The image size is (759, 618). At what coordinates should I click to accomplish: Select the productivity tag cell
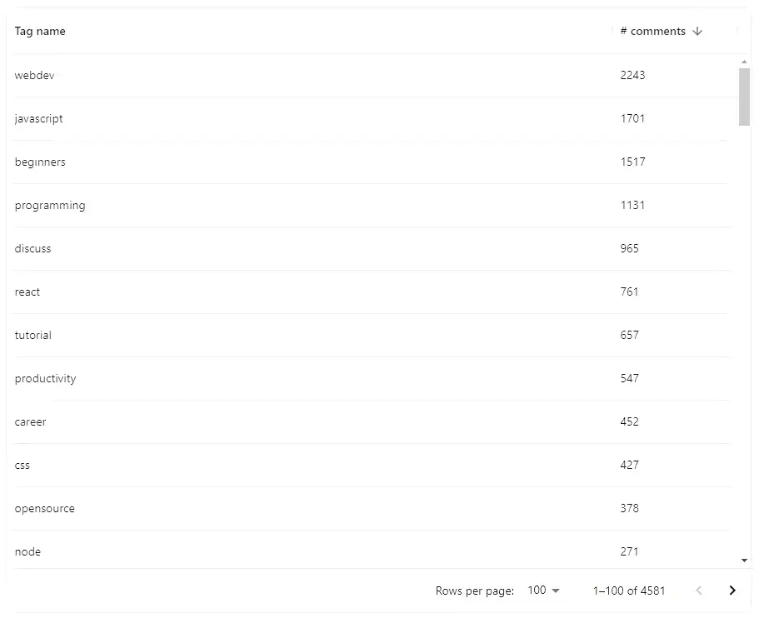45,378
